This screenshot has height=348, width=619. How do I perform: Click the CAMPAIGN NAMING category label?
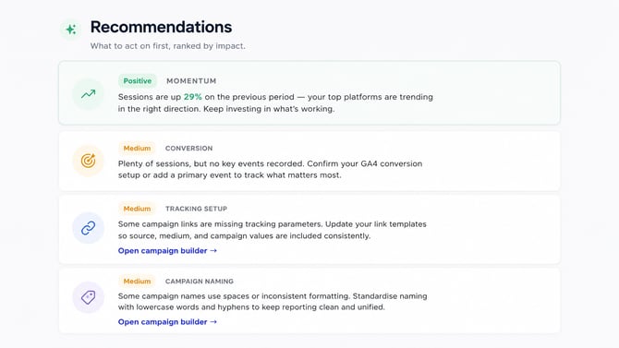pyautogui.click(x=200, y=282)
